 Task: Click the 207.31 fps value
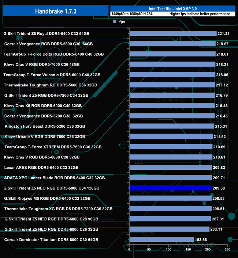click(x=218, y=219)
